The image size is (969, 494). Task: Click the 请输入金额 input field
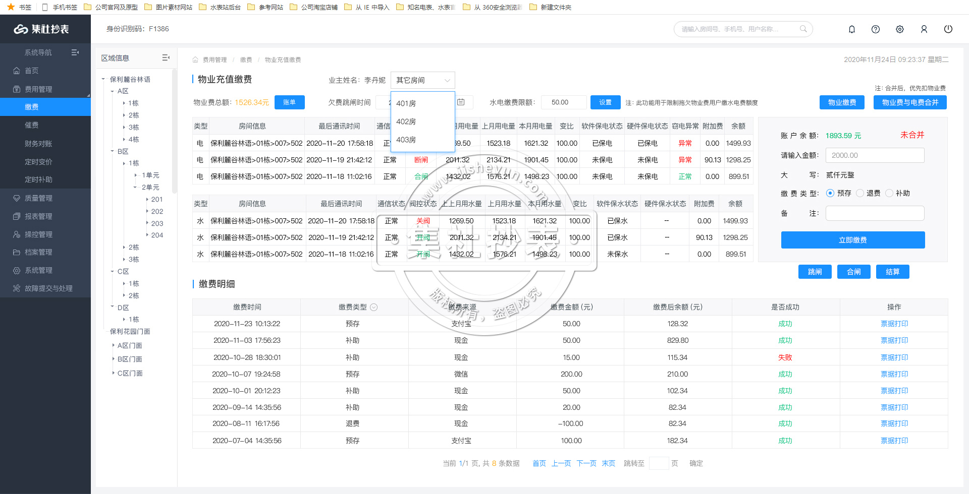click(x=875, y=155)
